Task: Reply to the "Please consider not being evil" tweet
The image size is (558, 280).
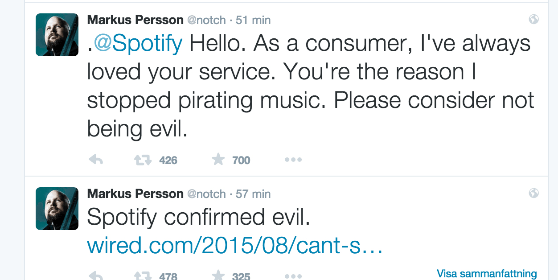Action: [x=95, y=160]
